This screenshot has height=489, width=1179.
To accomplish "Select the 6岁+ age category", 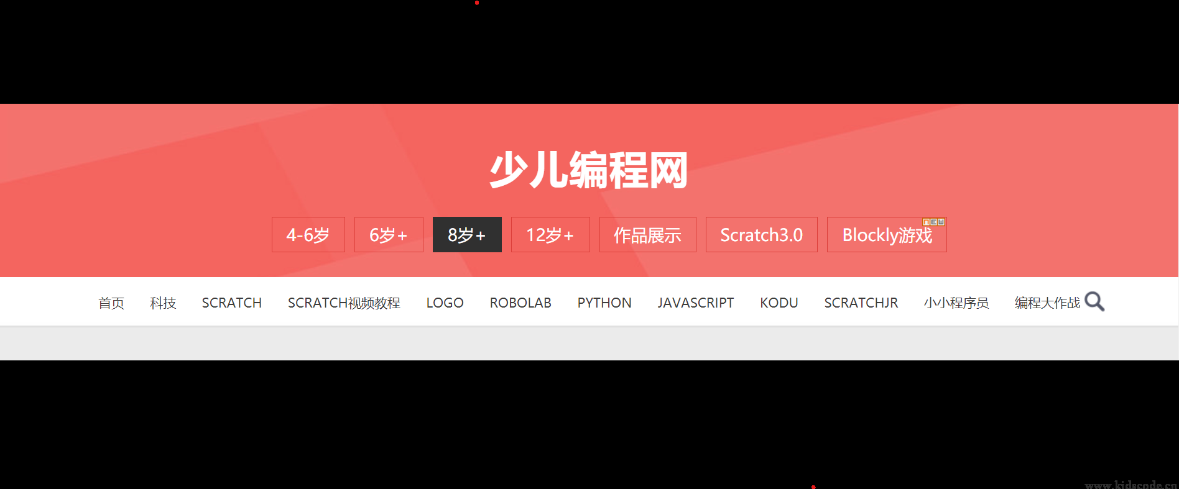I will tap(389, 235).
